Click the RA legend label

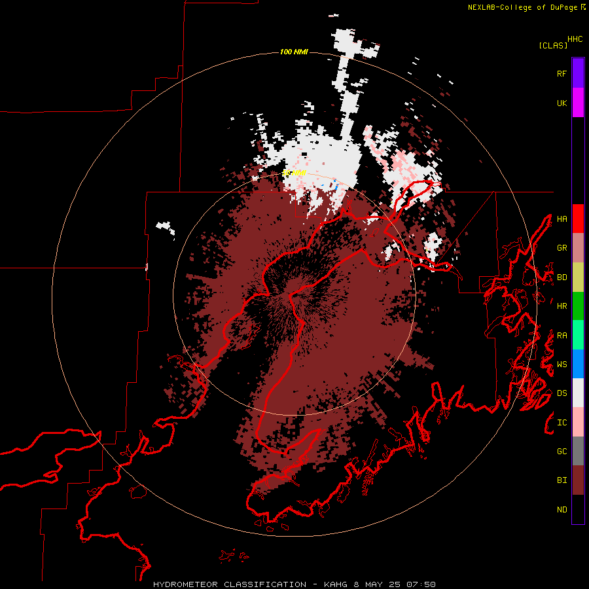coord(562,336)
